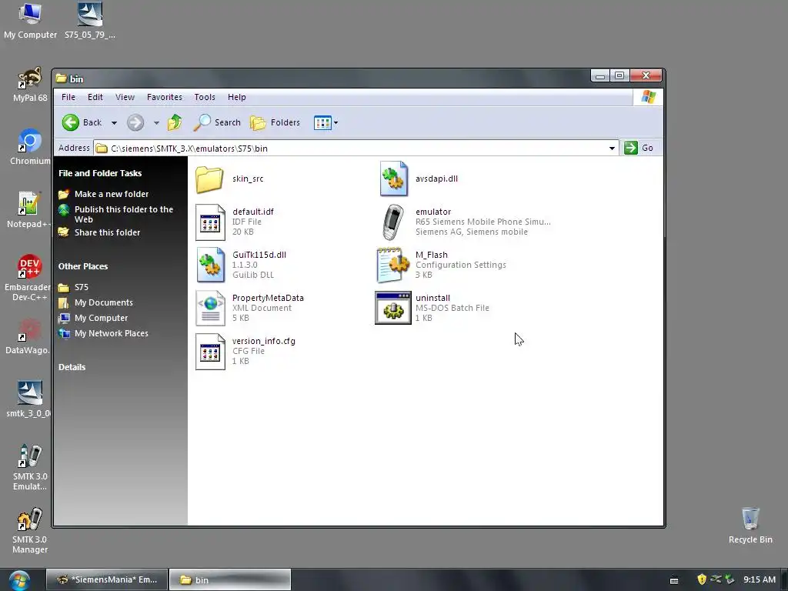Viewport: 788px width, 591px height.
Task: Click the security shield tray icon
Action: coord(702,579)
